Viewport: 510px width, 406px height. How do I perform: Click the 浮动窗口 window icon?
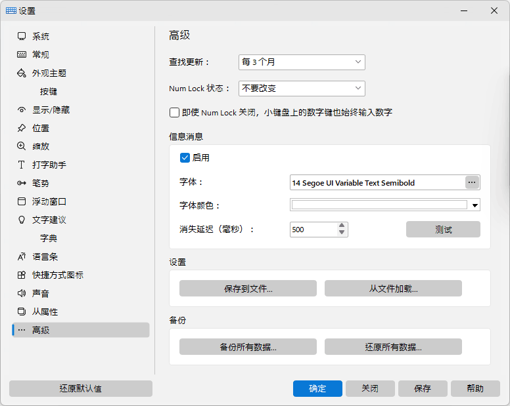coord(22,201)
